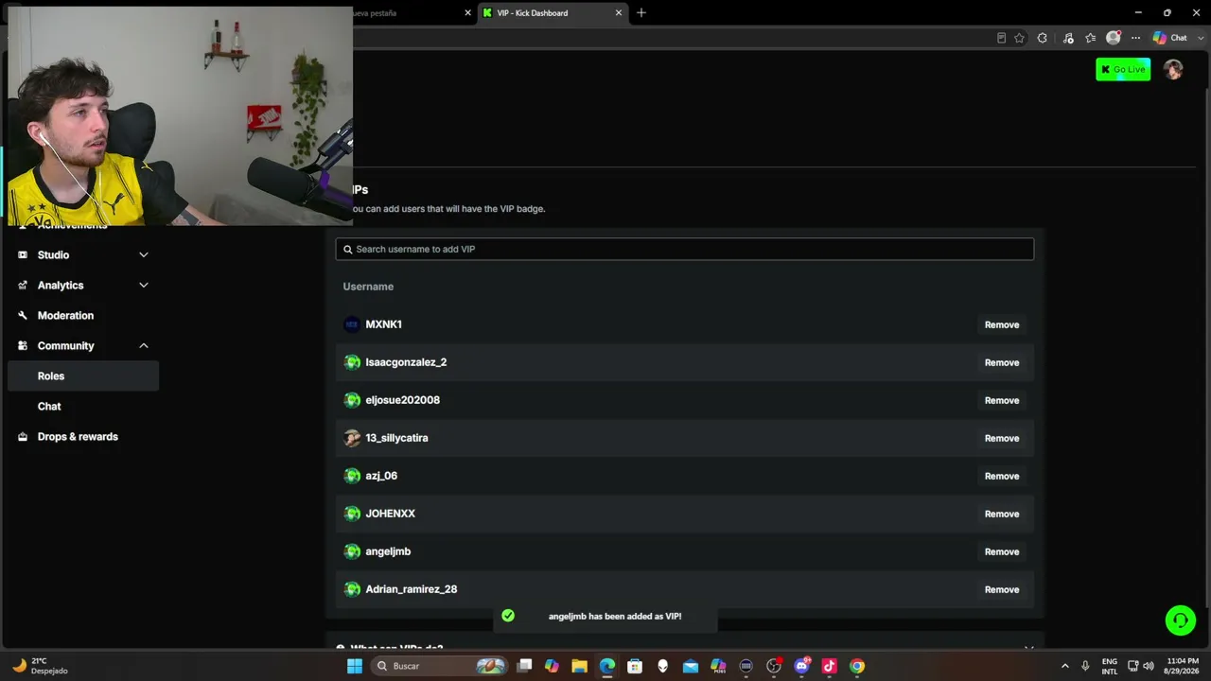Click the azj_06 green avatar
This screenshot has height=681, width=1211.
coord(352,476)
